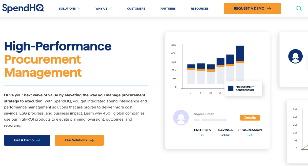This screenshot has height=166, width=308.
Task: Click the PROGRESSION stat label
Action: [250, 130]
